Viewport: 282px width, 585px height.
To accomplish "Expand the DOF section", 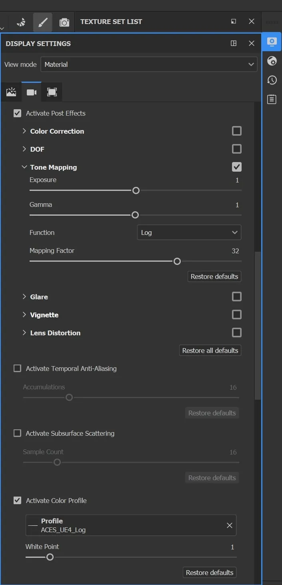I will click(24, 149).
